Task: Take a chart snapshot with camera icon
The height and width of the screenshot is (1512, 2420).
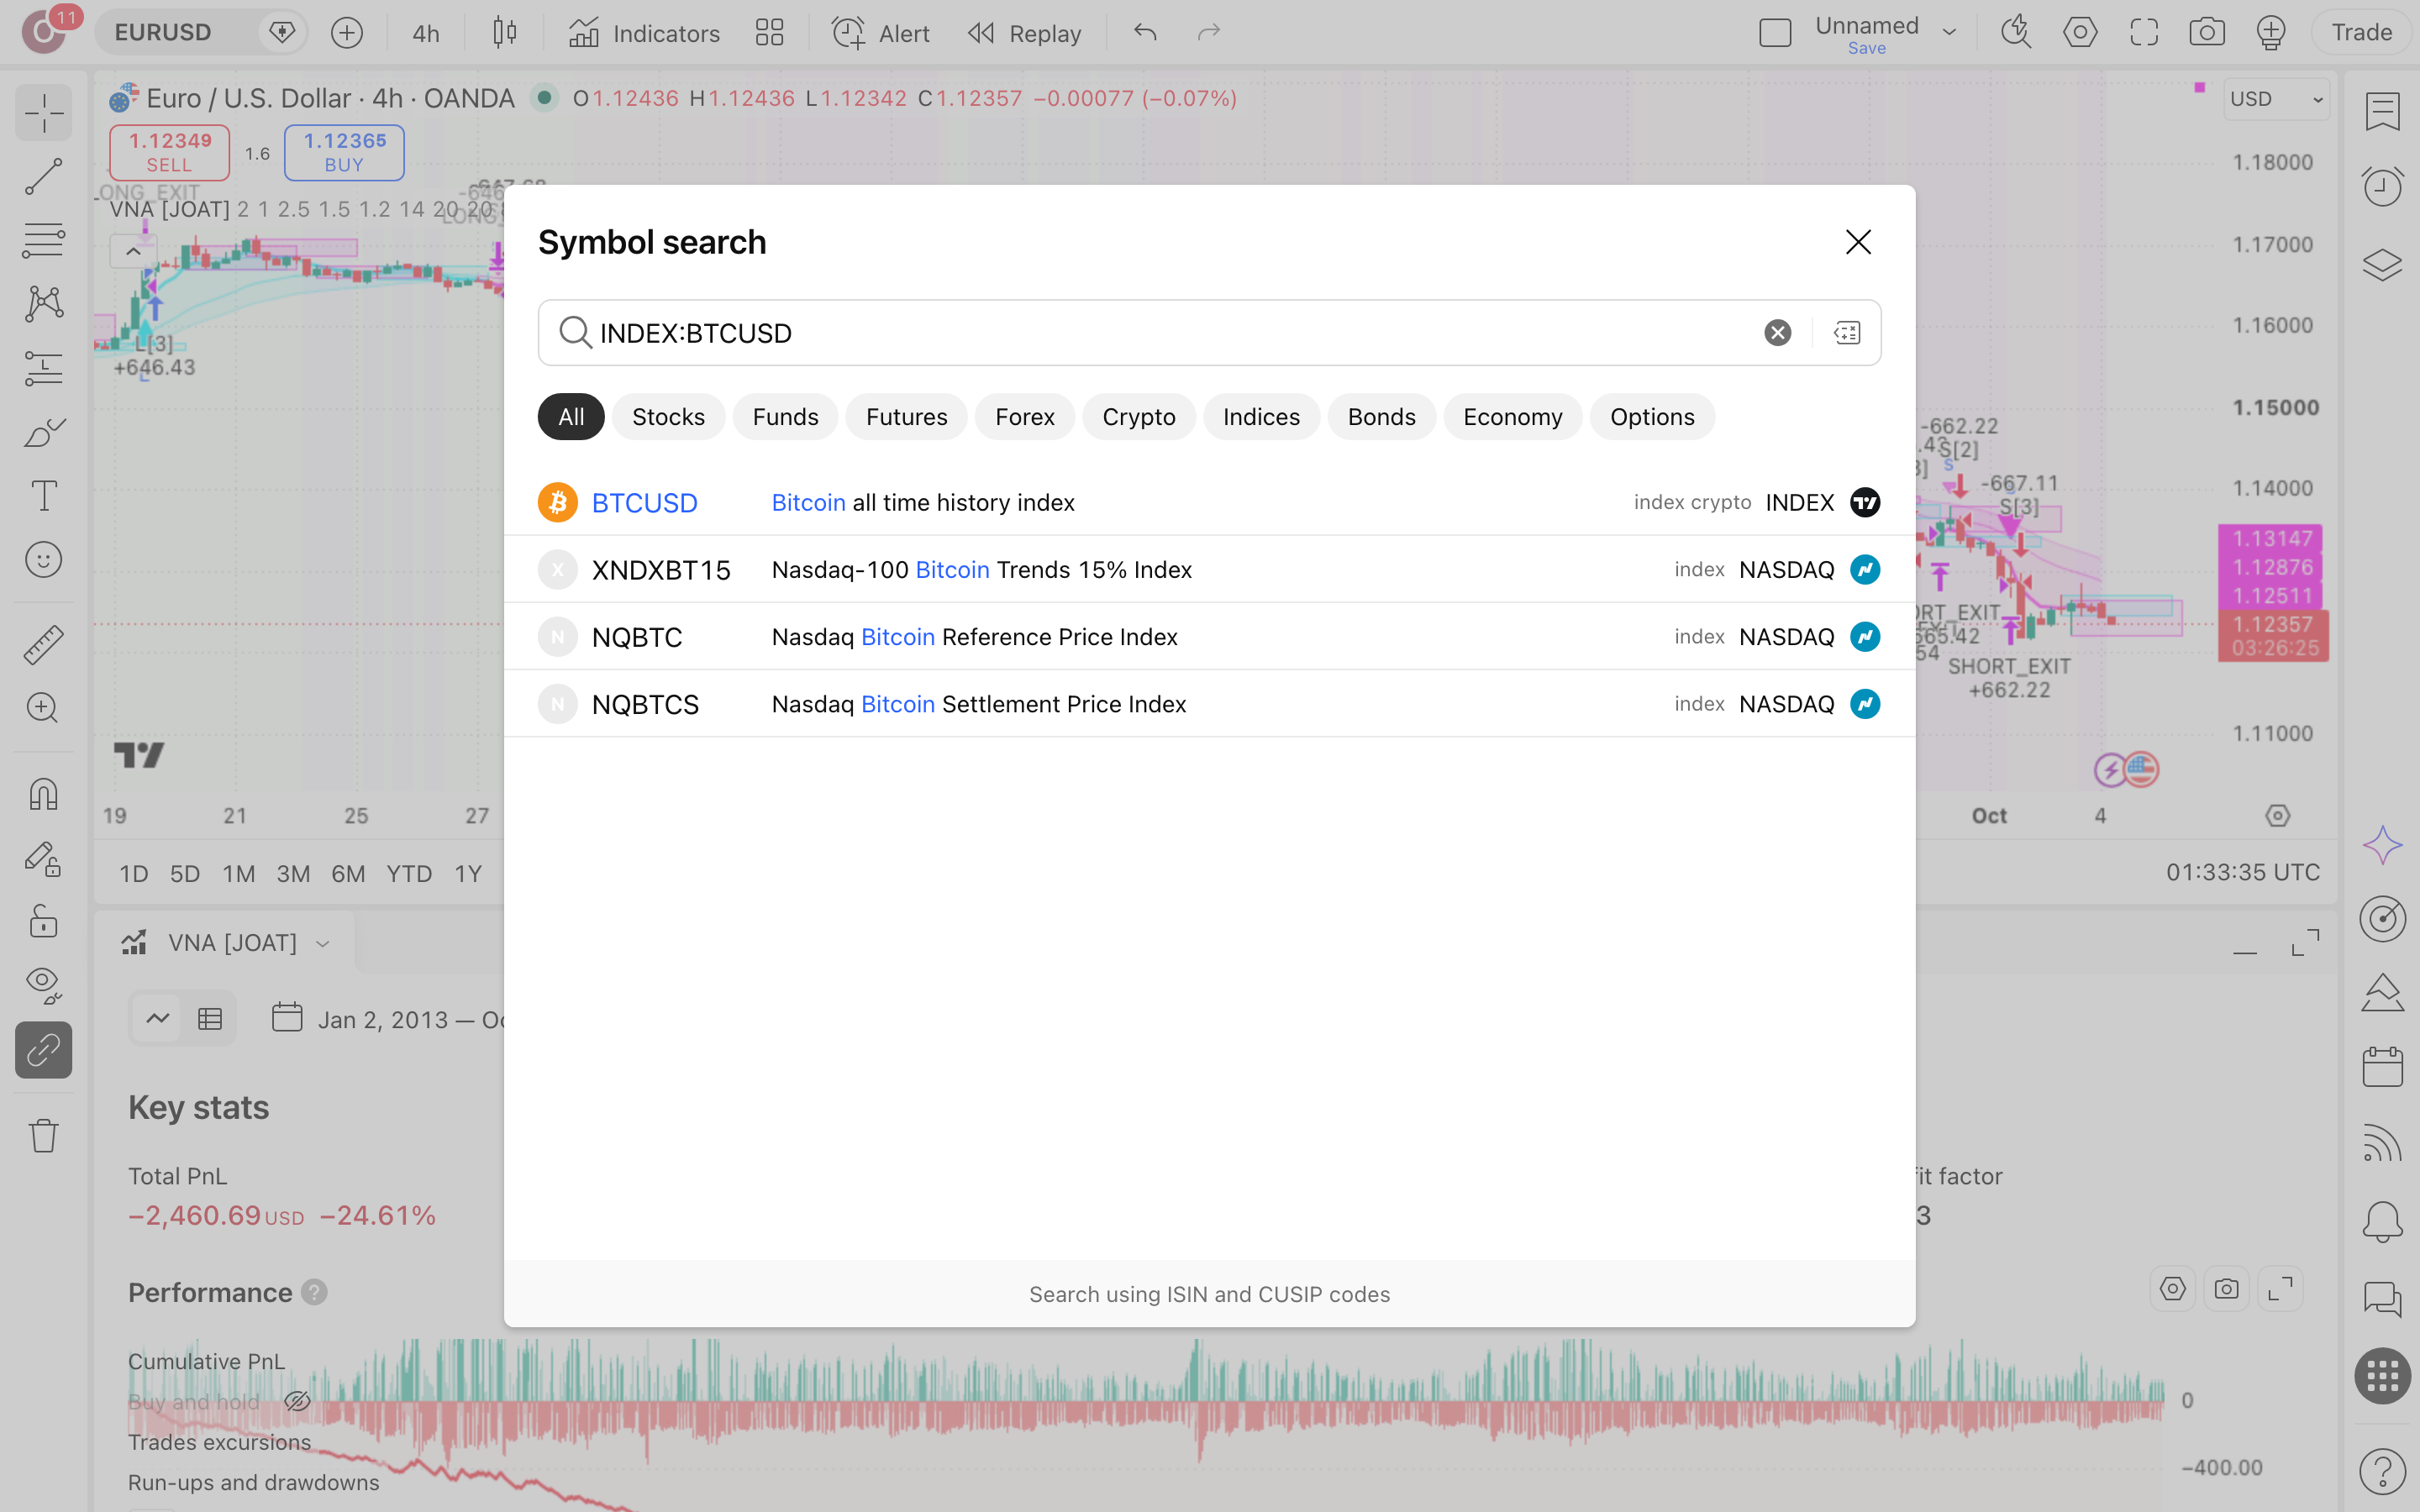Action: click(2207, 33)
